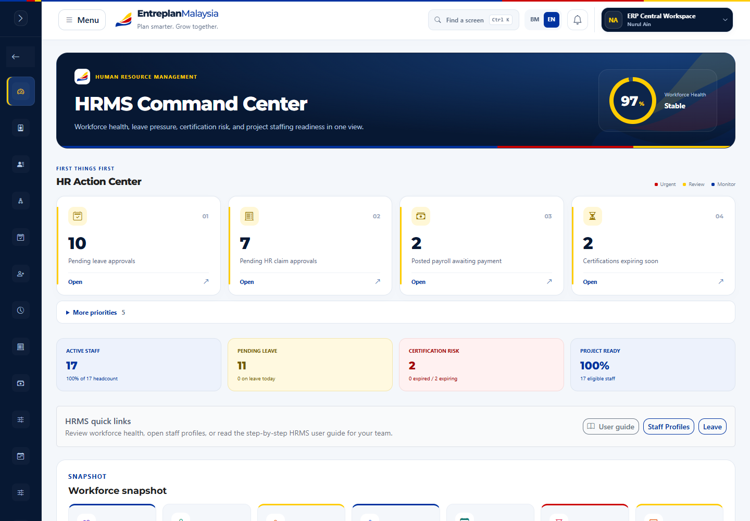750x521 pixels.
Task: Open the payroll cash sidebar icon
Action: coord(21,383)
